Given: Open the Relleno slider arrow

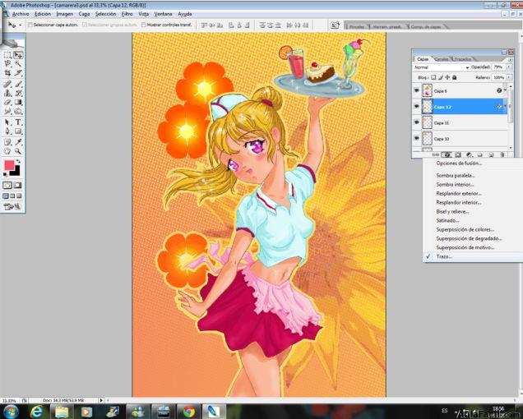Looking at the screenshot, I should tap(509, 77).
